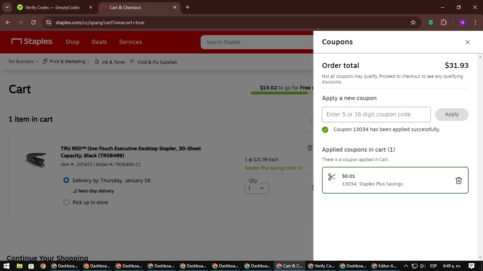Click the Staples logo
The width and height of the screenshot is (483, 271).
click(x=32, y=42)
